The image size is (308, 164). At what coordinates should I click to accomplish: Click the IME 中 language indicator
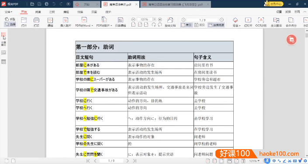click(x=274, y=161)
